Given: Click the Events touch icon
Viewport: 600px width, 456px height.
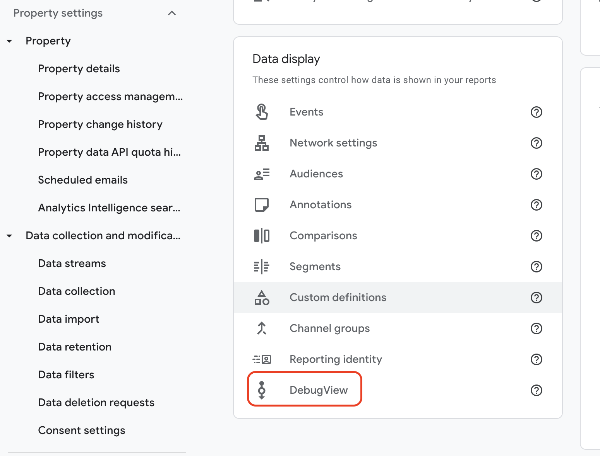Looking at the screenshot, I should [x=262, y=112].
